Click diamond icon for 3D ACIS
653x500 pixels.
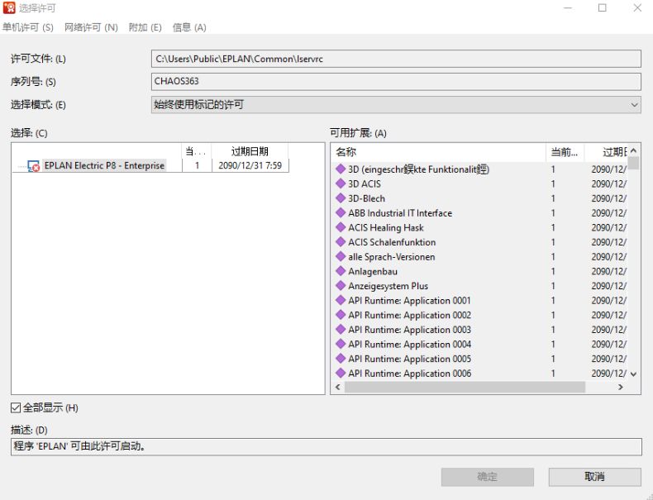pos(341,183)
